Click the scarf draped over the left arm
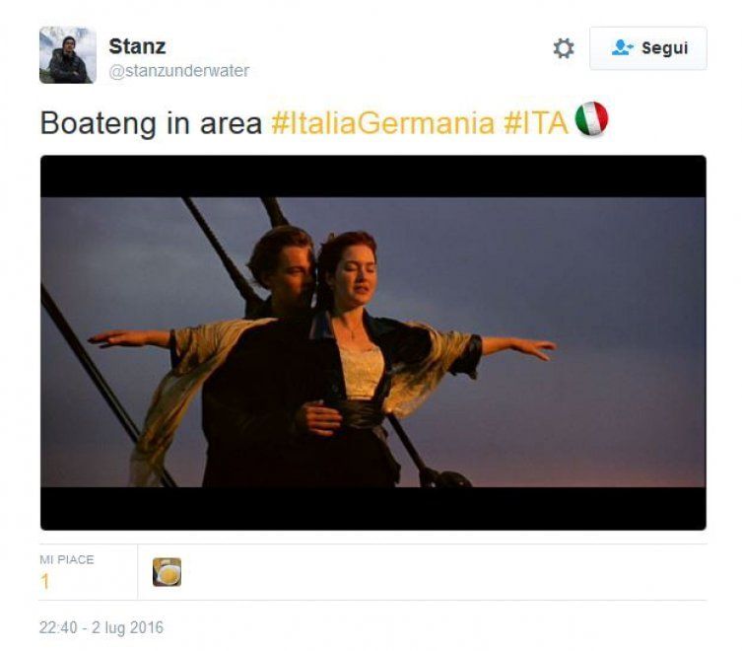The height and width of the screenshot is (651, 742). click(182, 389)
